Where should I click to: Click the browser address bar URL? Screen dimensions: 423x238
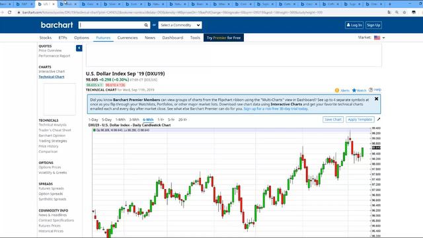click(x=172, y=13)
